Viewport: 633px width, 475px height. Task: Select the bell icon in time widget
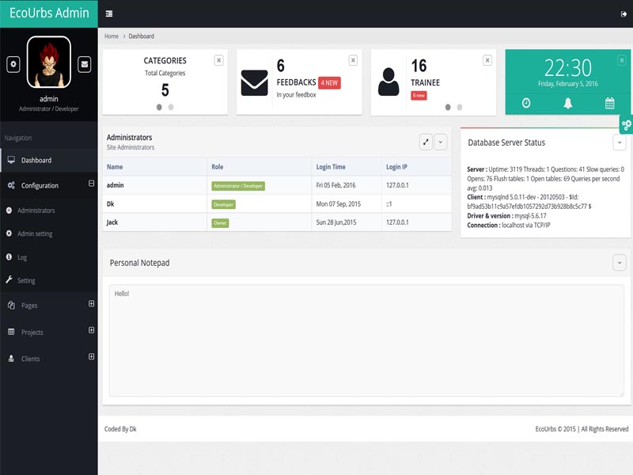pos(568,104)
